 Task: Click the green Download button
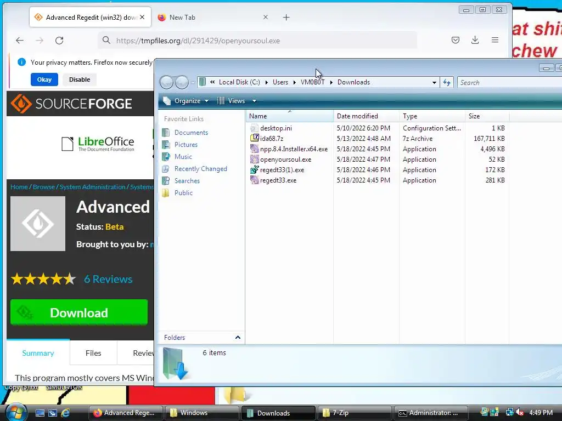(79, 312)
